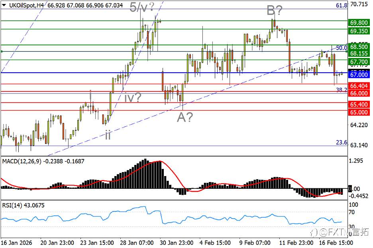This screenshot has width=373, height=248.
Task: Select the 5/v? wave label
Action: tap(142, 7)
